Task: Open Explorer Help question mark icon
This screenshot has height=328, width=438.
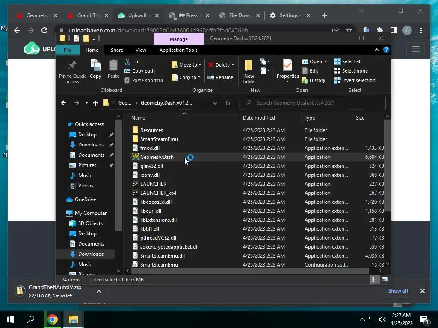Action: coord(386,50)
